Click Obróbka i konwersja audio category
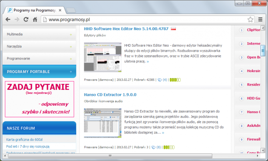This screenshot has width=268, height=161. 103,101
